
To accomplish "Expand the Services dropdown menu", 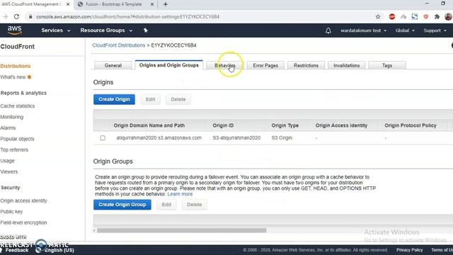I will coord(56,30).
